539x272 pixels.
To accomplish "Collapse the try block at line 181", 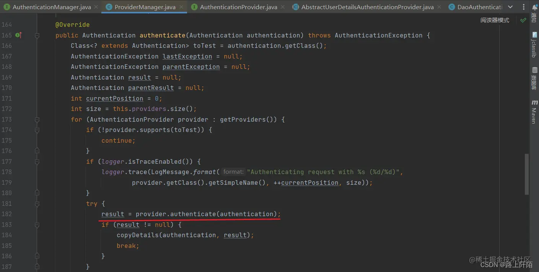I will click(37, 204).
